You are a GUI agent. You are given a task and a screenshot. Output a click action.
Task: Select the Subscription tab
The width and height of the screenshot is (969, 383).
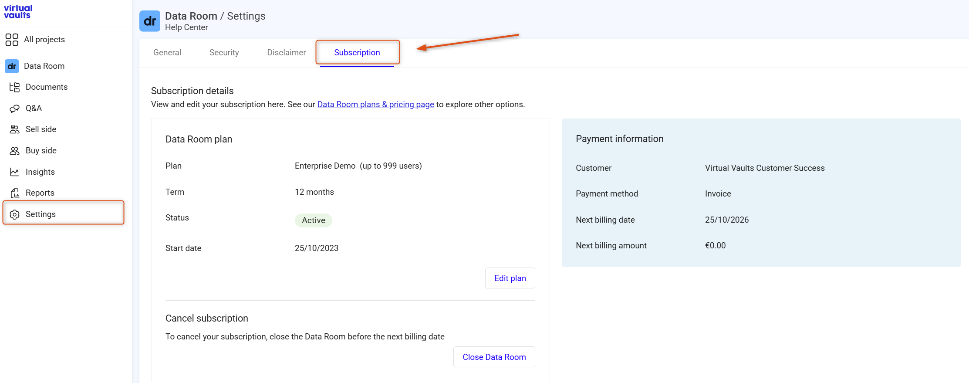tap(357, 53)
